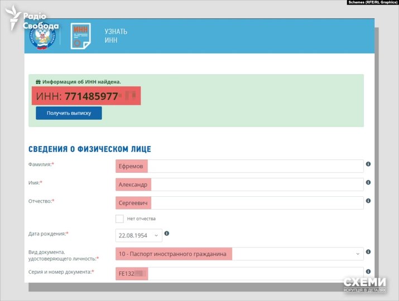
Task: Click the info icon beside the Имя field
Action: [368, 183]
